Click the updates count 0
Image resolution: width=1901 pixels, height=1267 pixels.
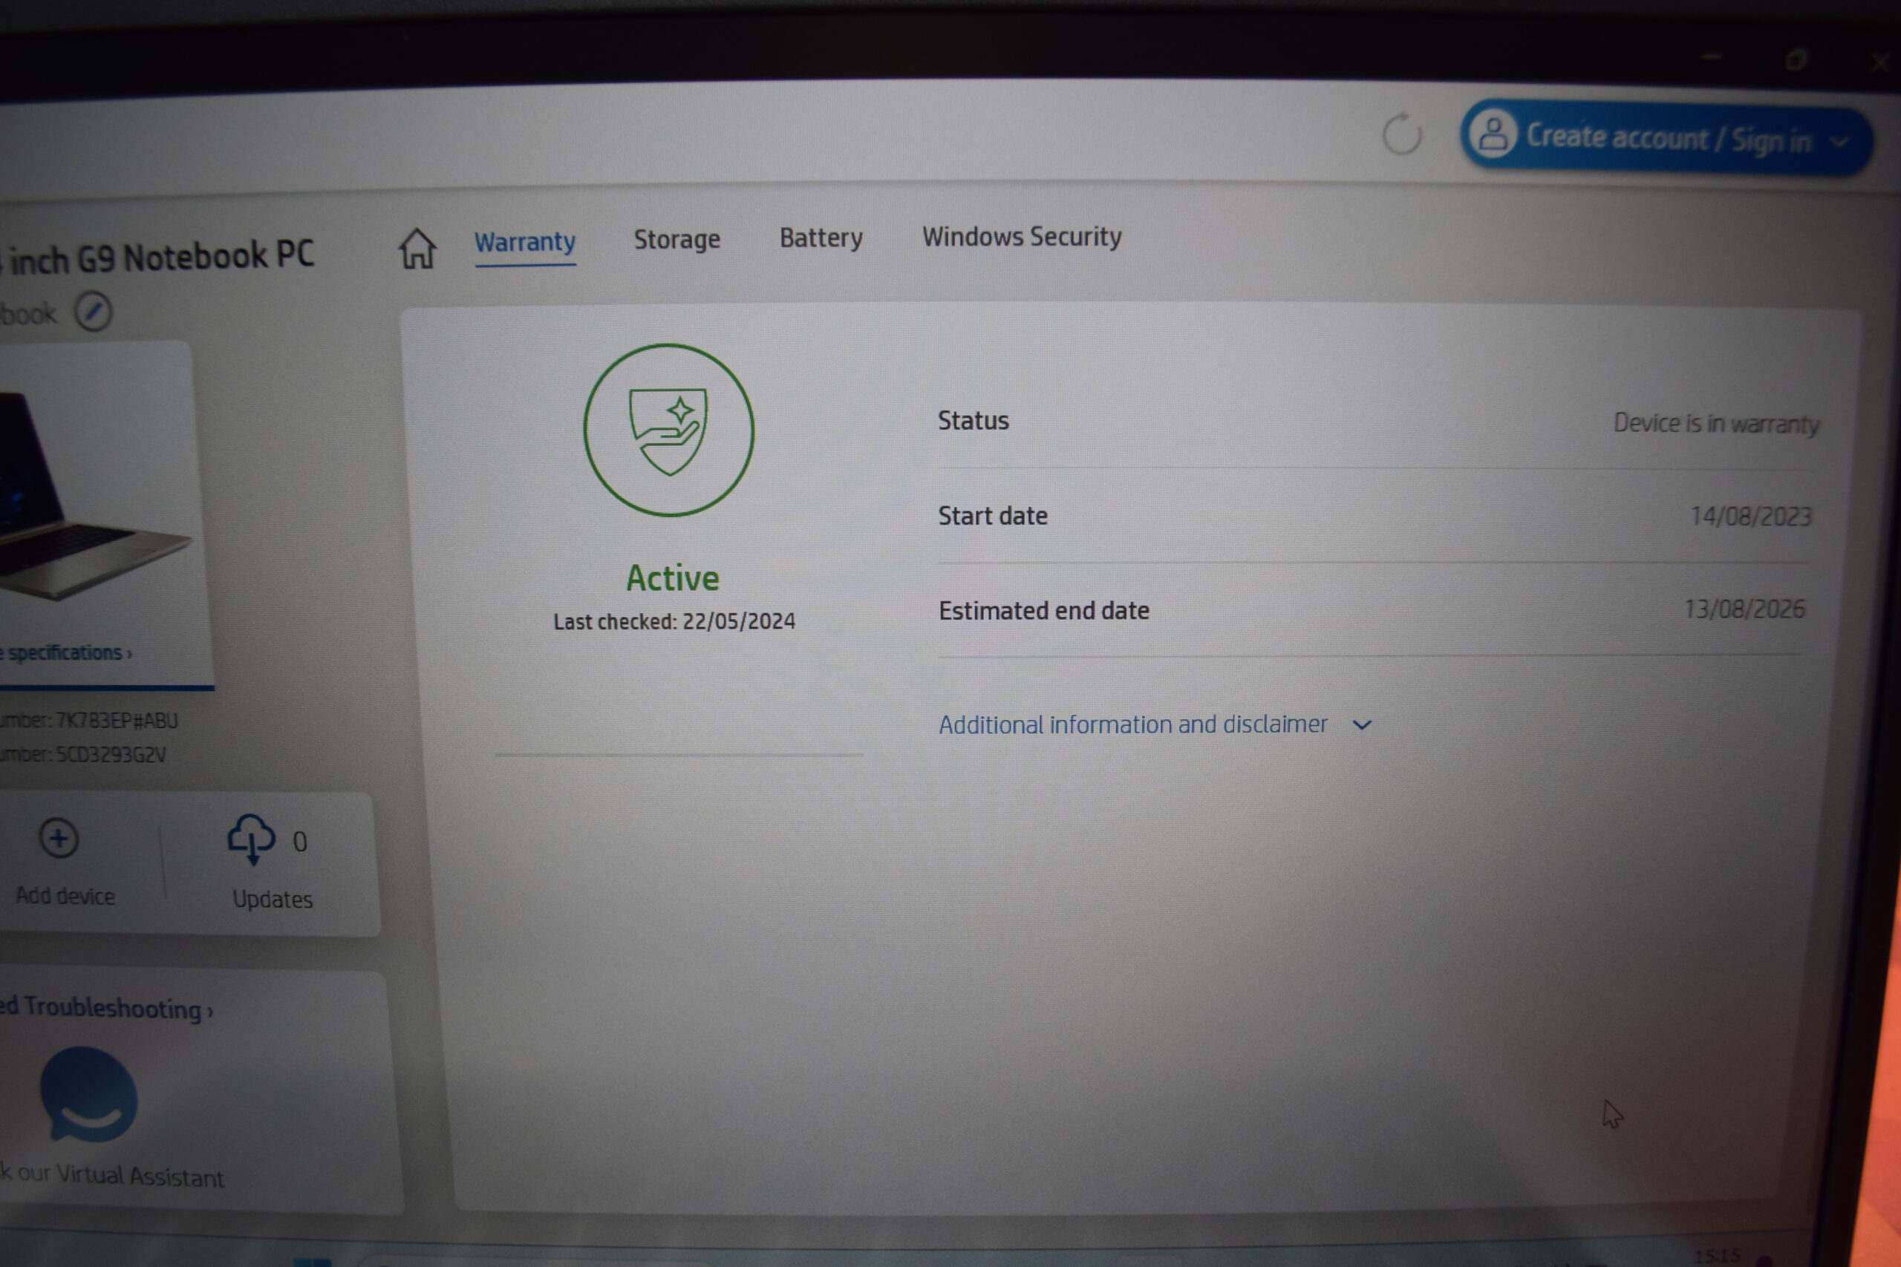pyautogui.click(x=300, y=841)
